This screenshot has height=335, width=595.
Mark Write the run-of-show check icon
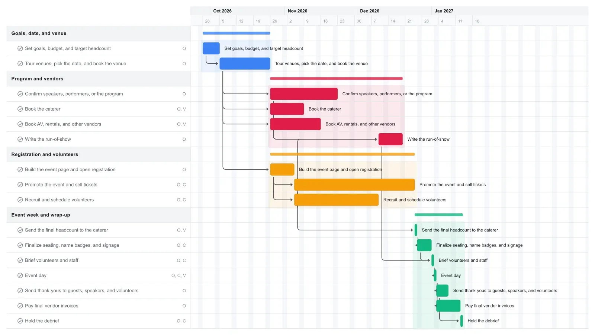click(20, 139)
